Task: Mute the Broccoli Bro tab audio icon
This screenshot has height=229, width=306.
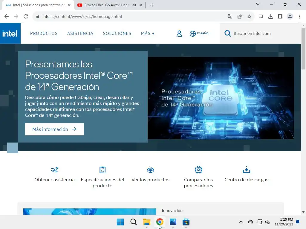Action: coord(134,5)
